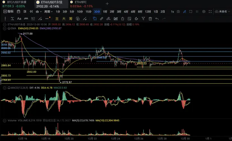Take a chart snapshot with camera icon

pyautogui.click(x=178, y=11)
